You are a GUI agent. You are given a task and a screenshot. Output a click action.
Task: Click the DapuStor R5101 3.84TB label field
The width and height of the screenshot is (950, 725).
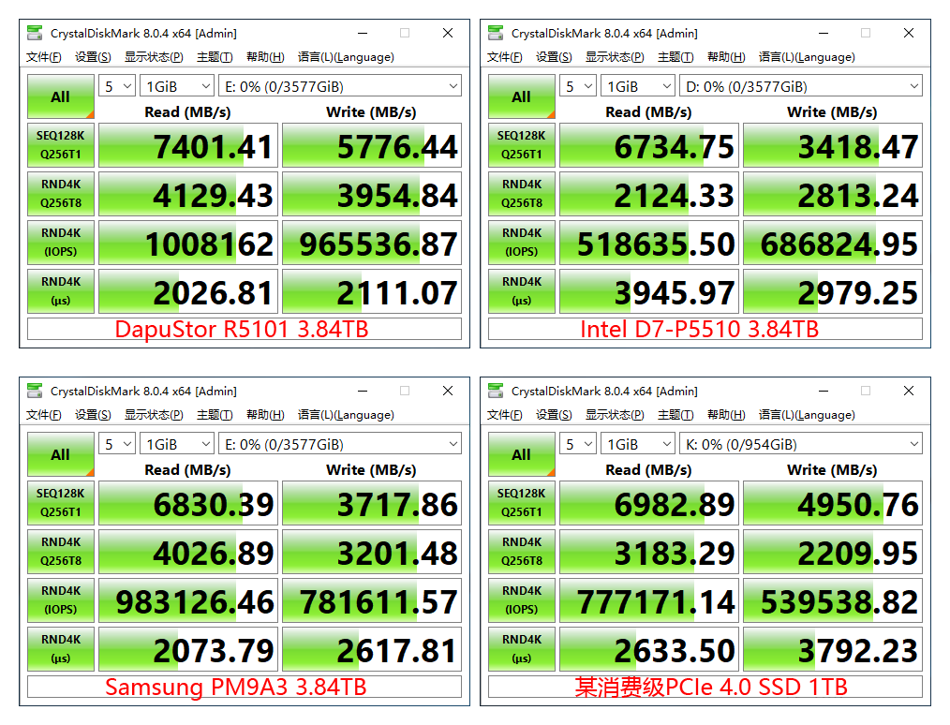[x=245, y=329]
